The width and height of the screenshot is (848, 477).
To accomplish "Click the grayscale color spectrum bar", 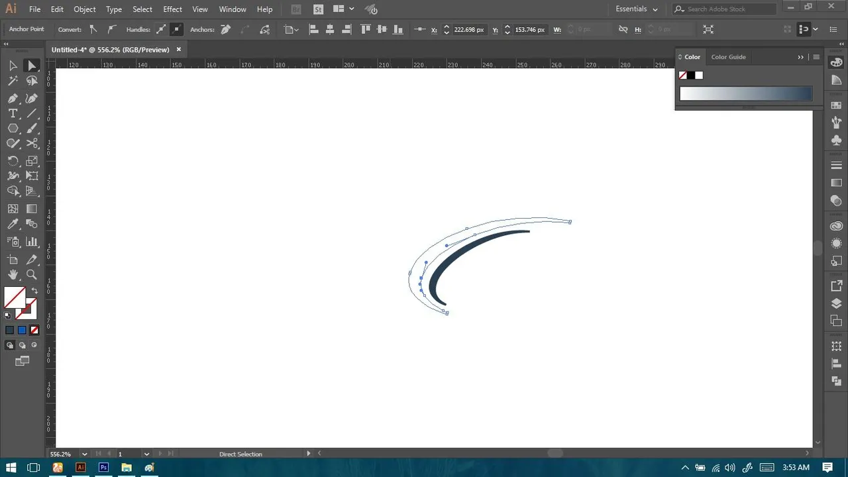I will pos(745,94).
